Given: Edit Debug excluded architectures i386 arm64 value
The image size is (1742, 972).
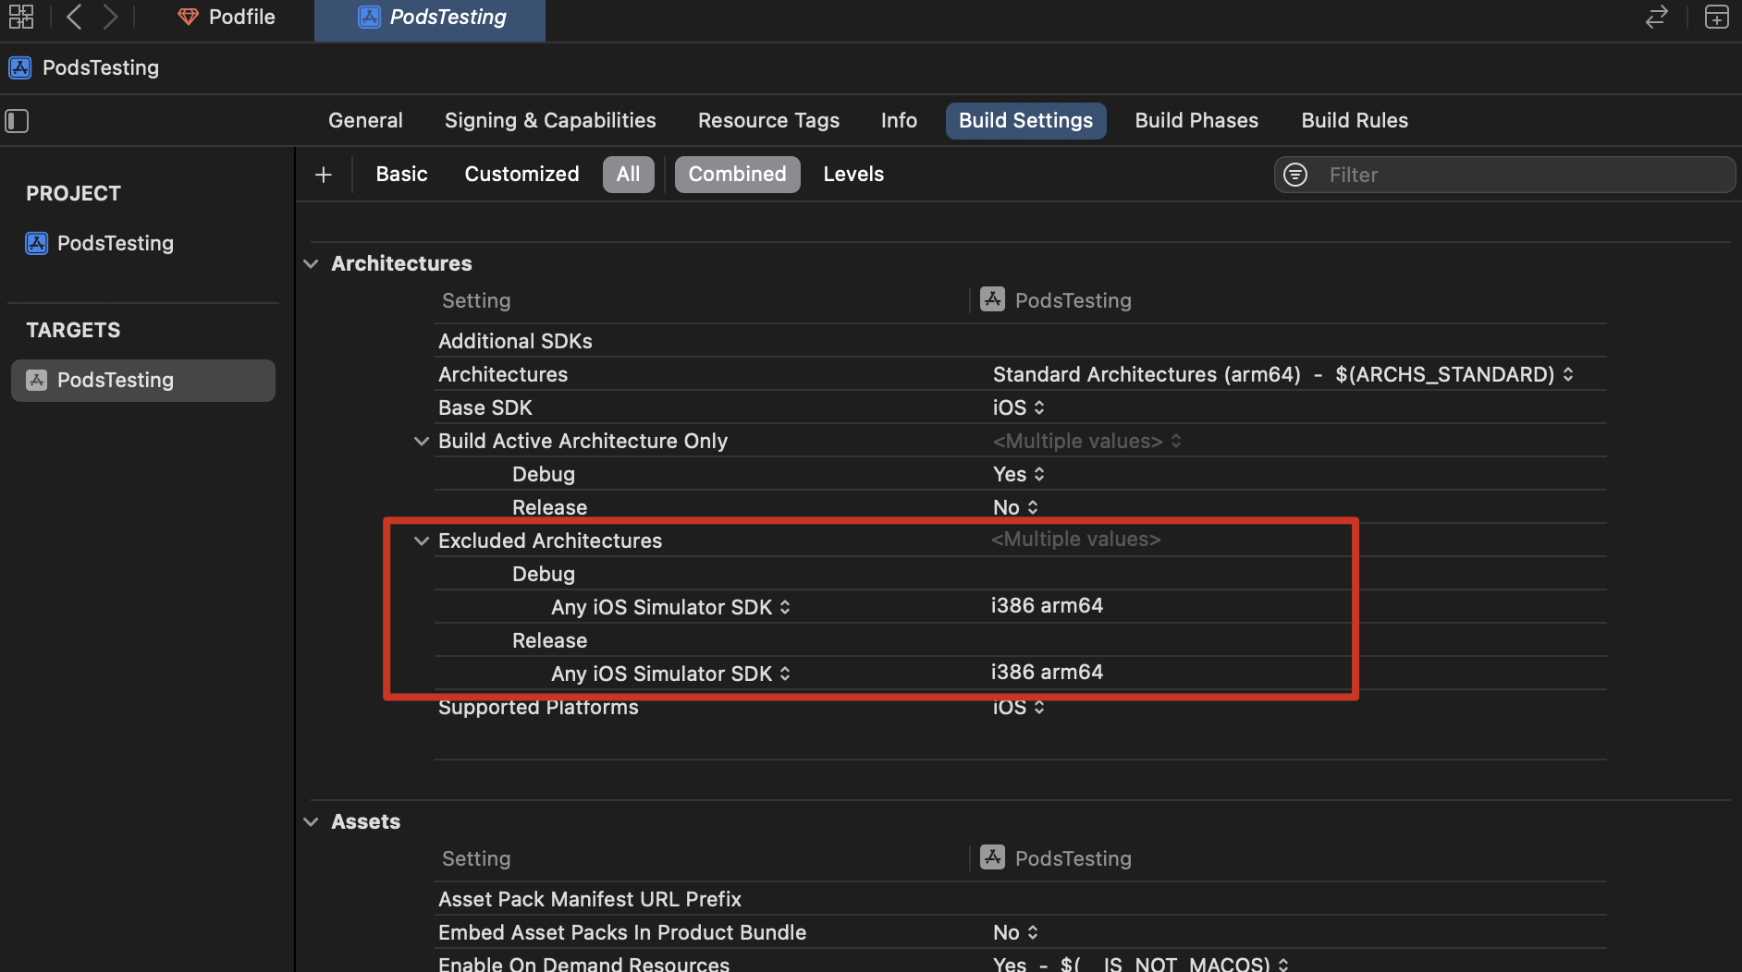Looking at the screenshot, I should pyautogui.click(x=1047, y=605).
